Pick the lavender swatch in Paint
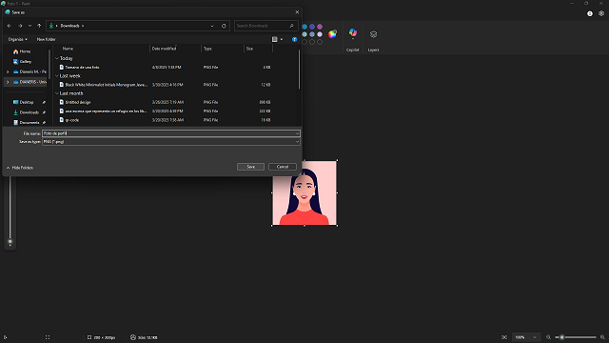The height and width of the screenshot is (343, 609). tap(320, 34)
